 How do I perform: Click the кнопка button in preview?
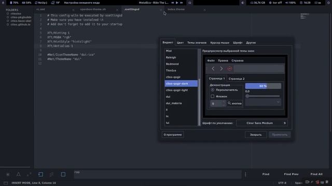point(234,103)
